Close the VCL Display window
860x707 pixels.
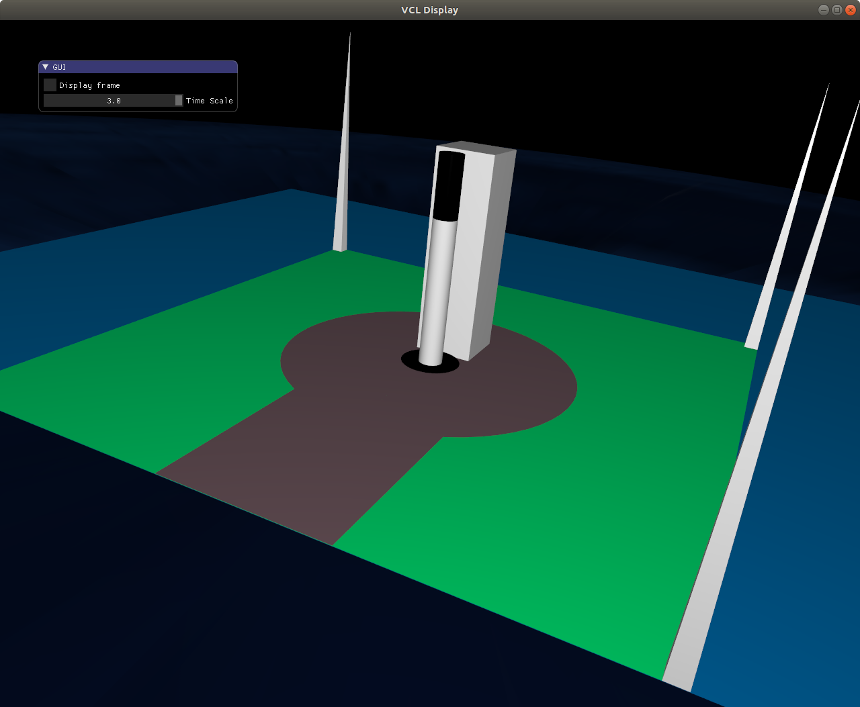click(851, 9)
